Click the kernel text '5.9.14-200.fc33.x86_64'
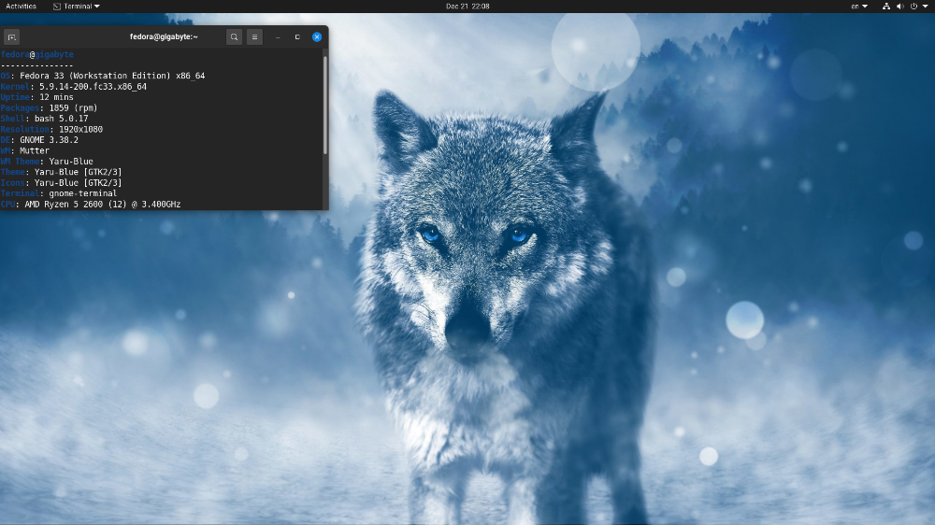935x525 pixels. (x=93, y=86)
